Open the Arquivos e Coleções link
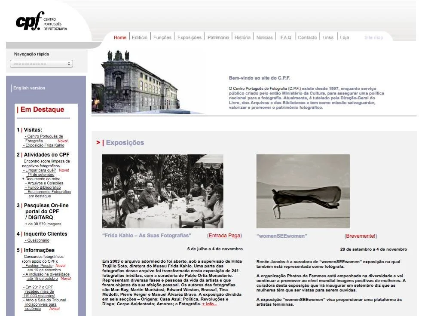431x316 pixels. (x=44, y=183)
